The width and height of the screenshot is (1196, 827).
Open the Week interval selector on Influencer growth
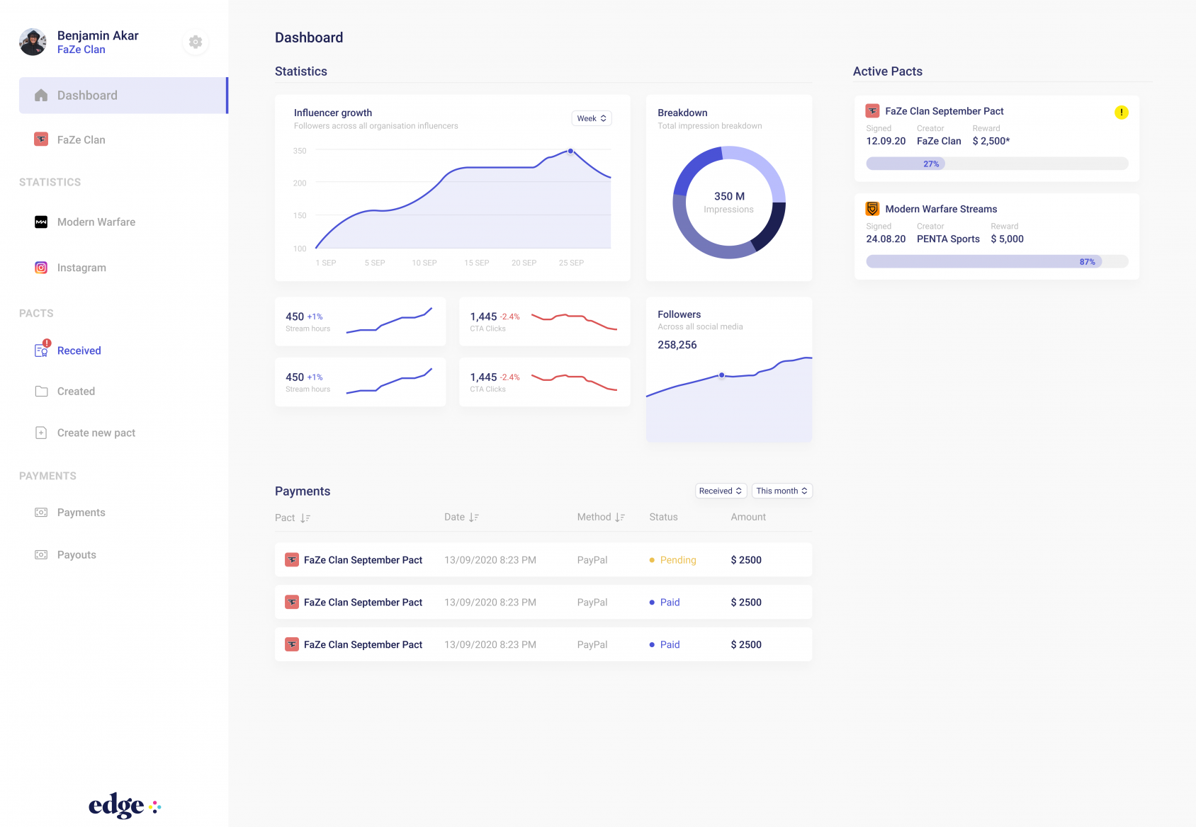coord(591,118)
